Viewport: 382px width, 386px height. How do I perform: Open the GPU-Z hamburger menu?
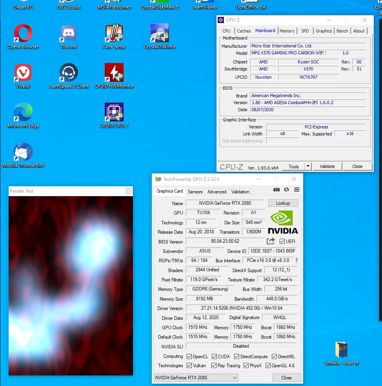[x=297, y=189]
